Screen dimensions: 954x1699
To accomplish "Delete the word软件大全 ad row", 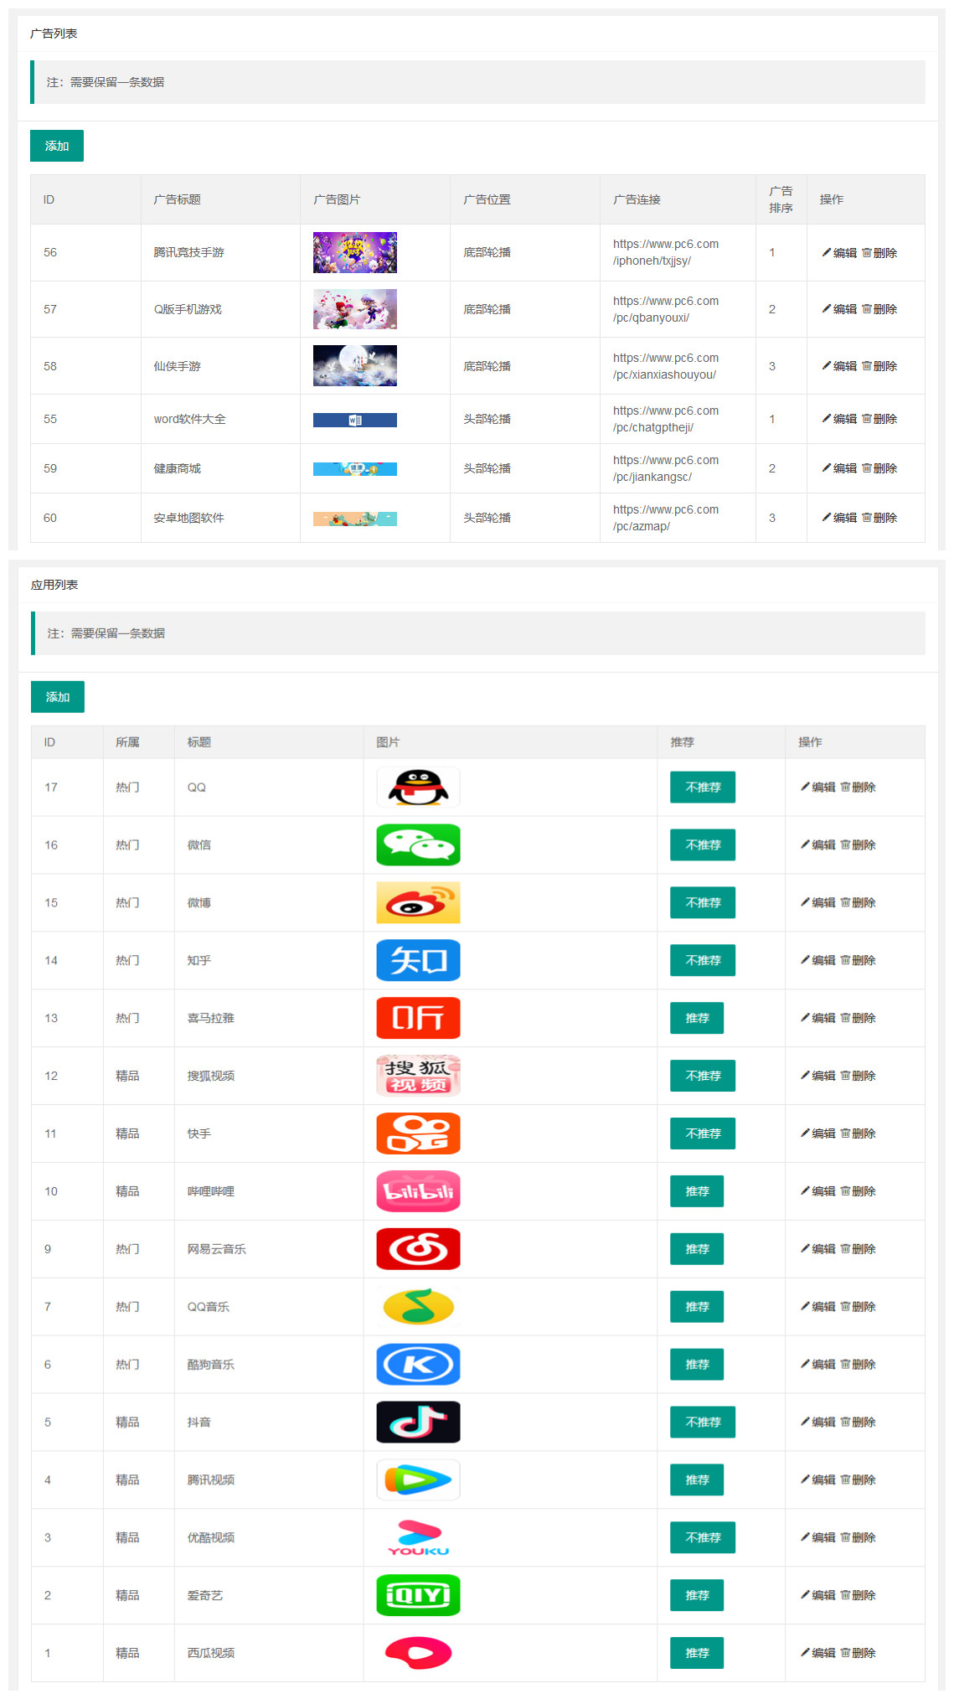I will [879, 419].
